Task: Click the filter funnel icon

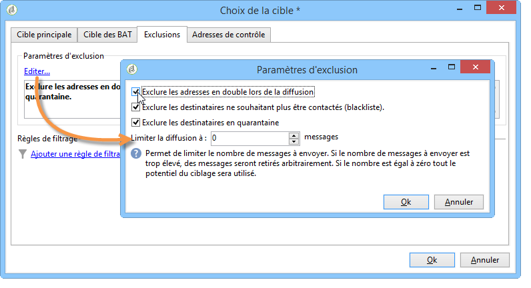Action: [x=23, y=154]
